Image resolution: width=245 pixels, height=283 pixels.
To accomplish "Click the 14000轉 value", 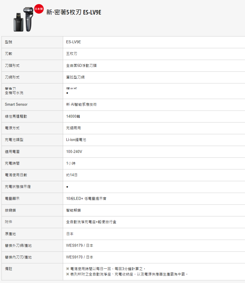I will click(73, 116).
